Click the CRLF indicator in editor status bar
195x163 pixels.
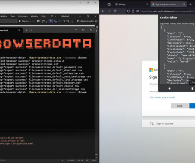click(94, 160)
